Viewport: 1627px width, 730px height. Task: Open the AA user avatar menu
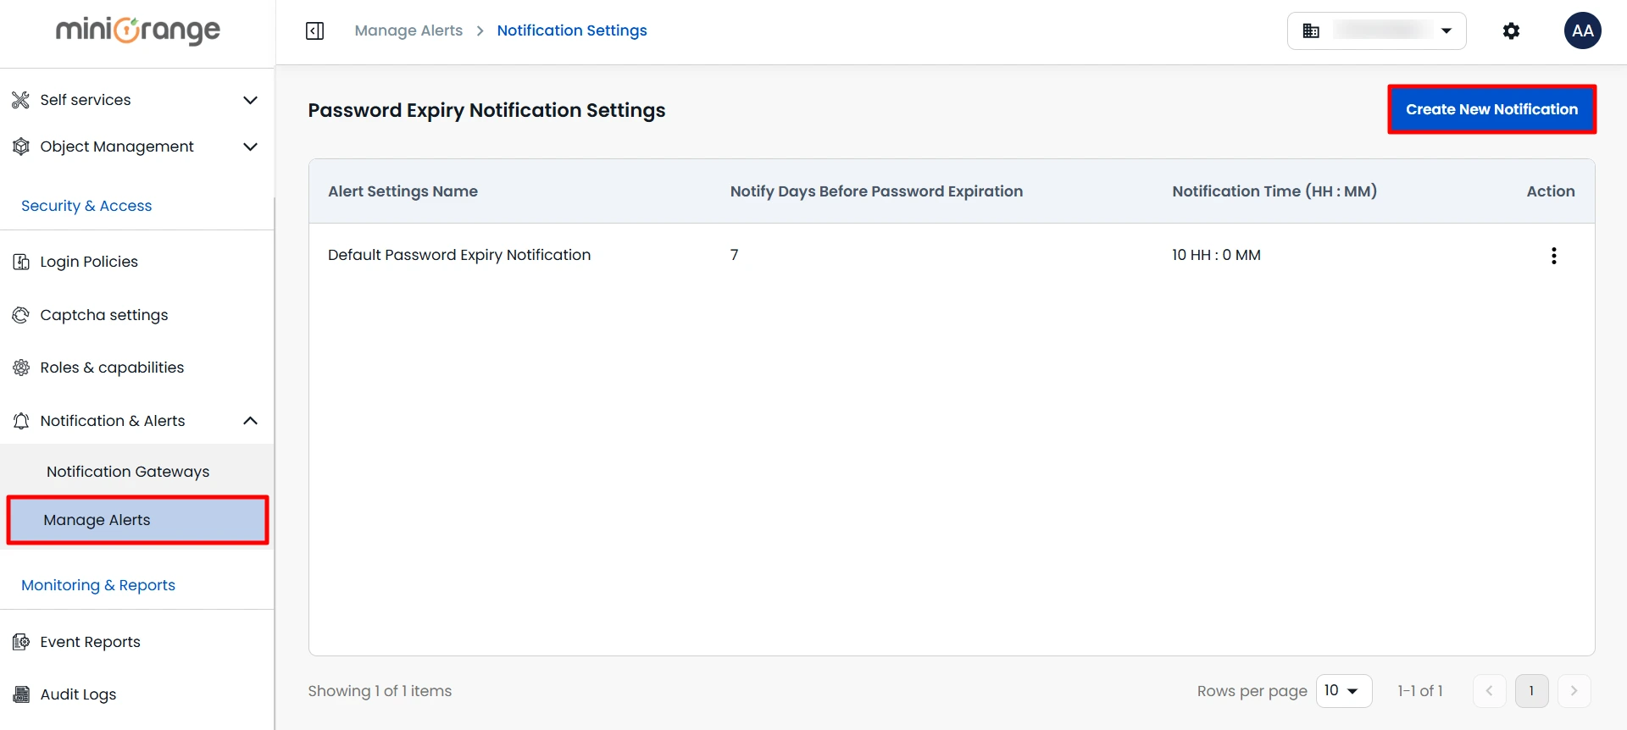click(x=1582, y=31)
